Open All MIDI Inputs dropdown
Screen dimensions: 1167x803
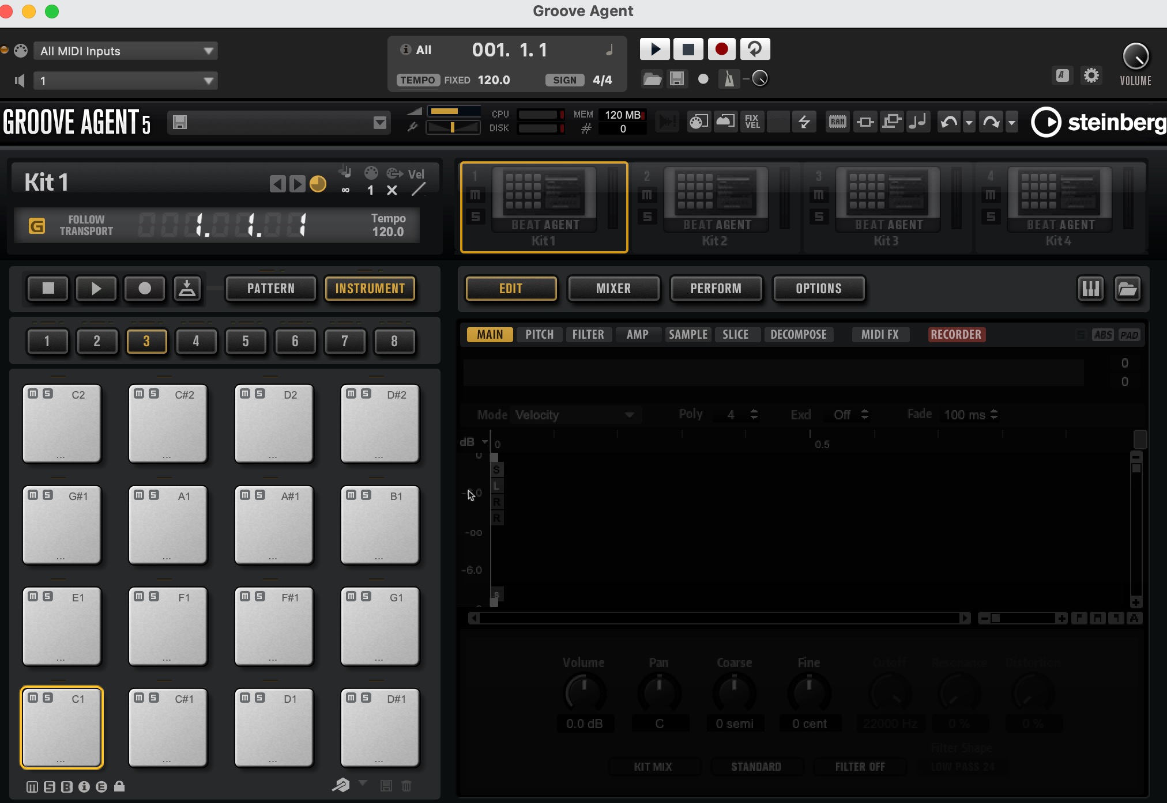coord(126,51)
